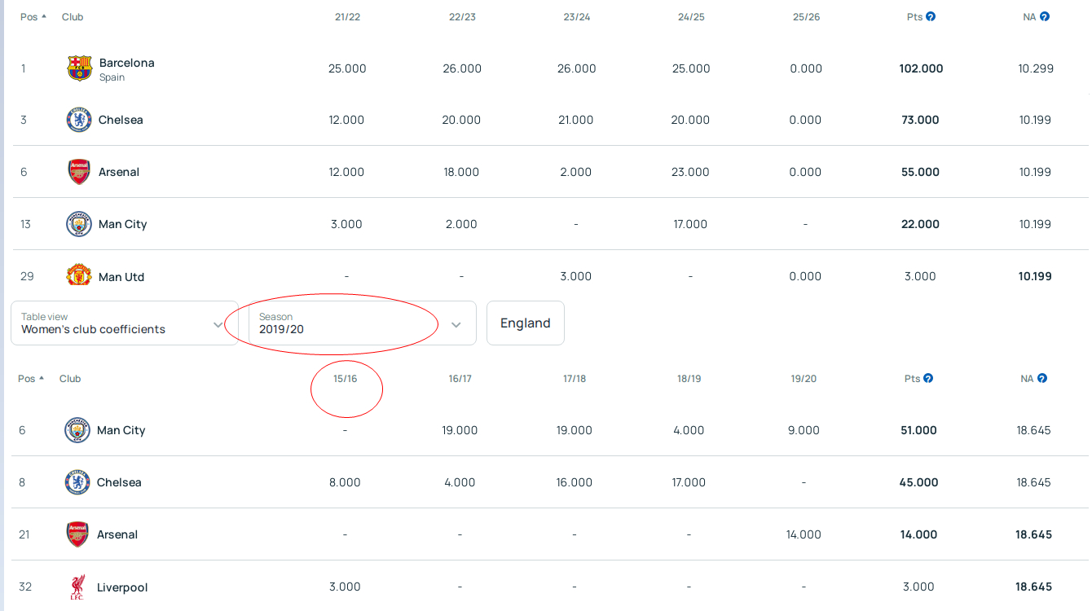
Task: Click Chelsea's total 73.000 points
Action: pos(921,120)
